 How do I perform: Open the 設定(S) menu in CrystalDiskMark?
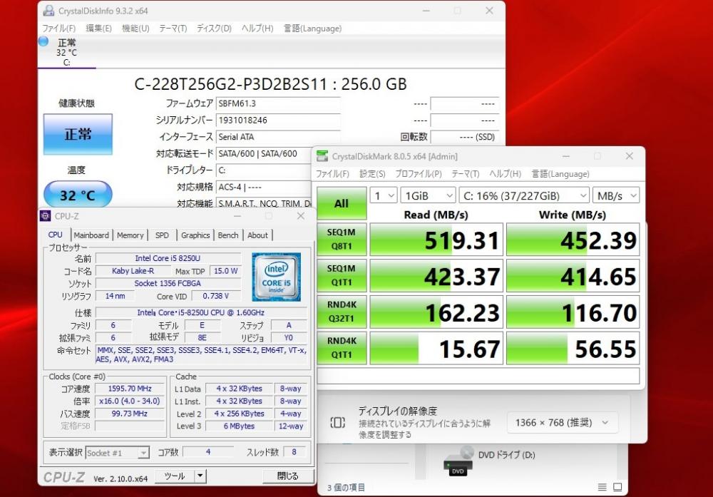(372, 174)
